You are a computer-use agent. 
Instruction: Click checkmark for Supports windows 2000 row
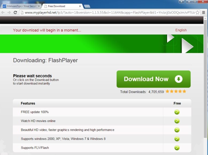tap(177, 139)
